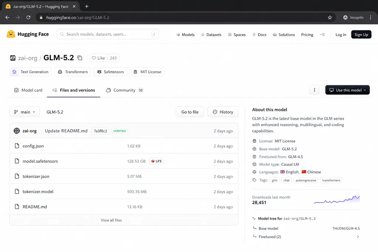
Task: Click the View all files link
Action: [x=111, y=220]
